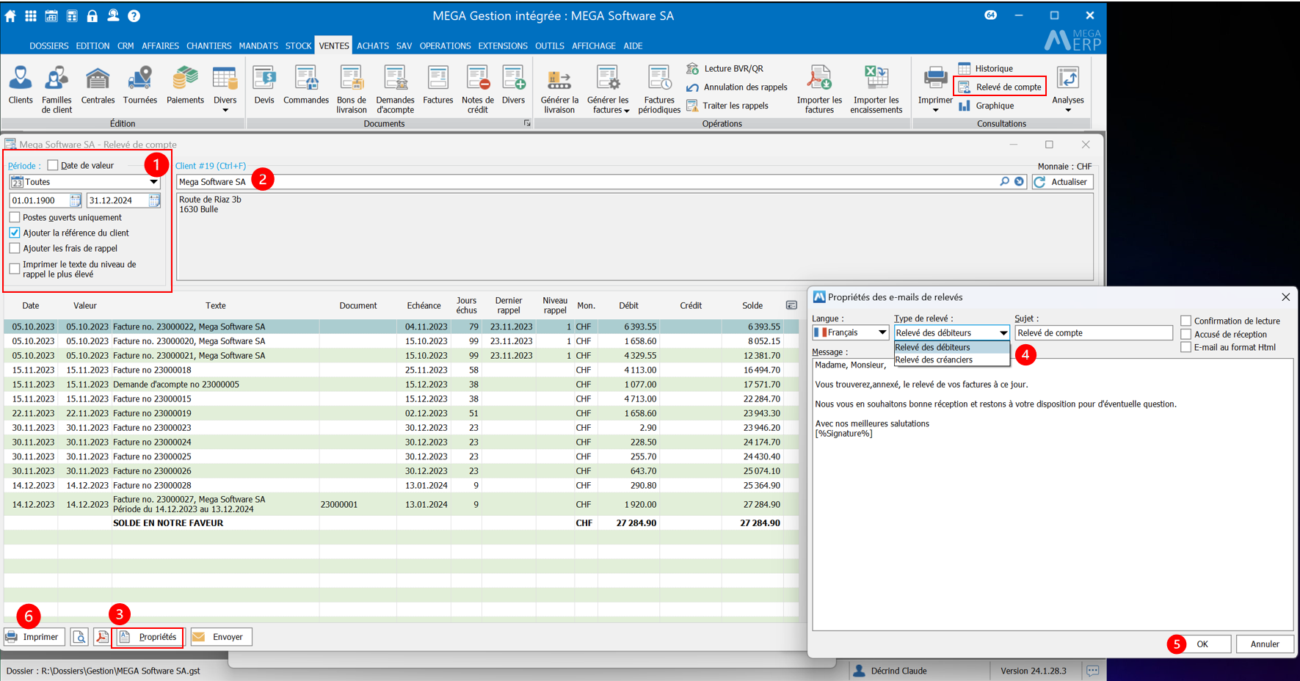Image resolution: width=1300 pixels, height=681 pixels.
Task: Click the Envoyer button
Action: point(221,637)
